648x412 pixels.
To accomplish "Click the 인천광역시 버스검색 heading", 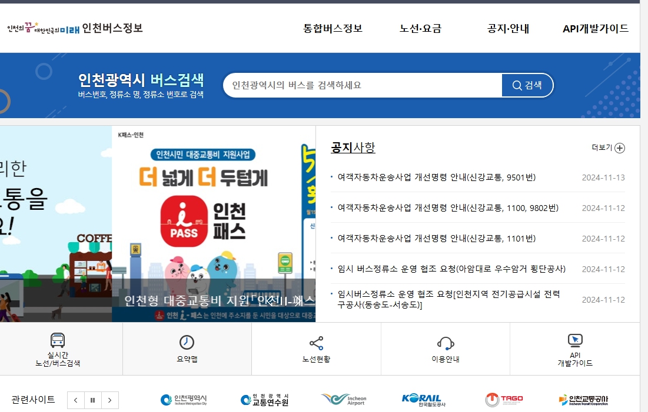I will pos(141,79).
